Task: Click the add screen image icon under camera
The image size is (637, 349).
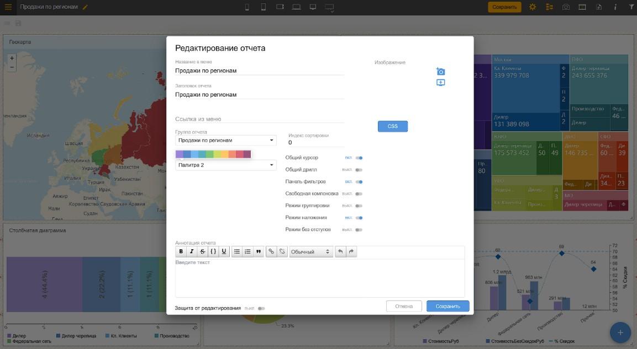Action: pos(440,83)
